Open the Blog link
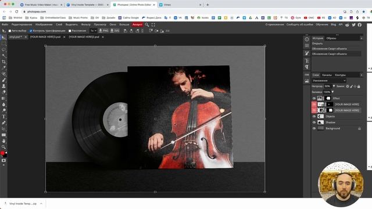The image size is (372, 209). click(x=333, y=24)
